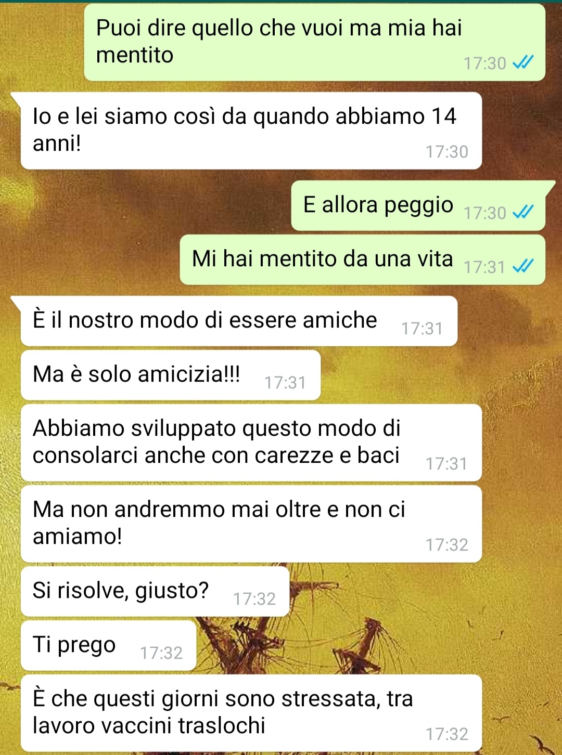
Task: Tap 'Ma non andremmo mai oltre' message
Action: (251, 524)
